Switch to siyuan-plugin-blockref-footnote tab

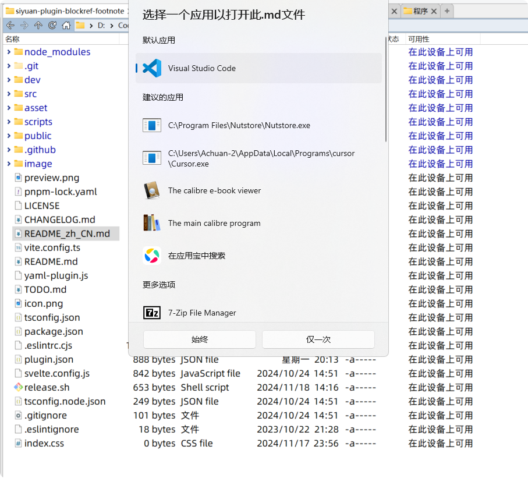[x=66, y=11]
